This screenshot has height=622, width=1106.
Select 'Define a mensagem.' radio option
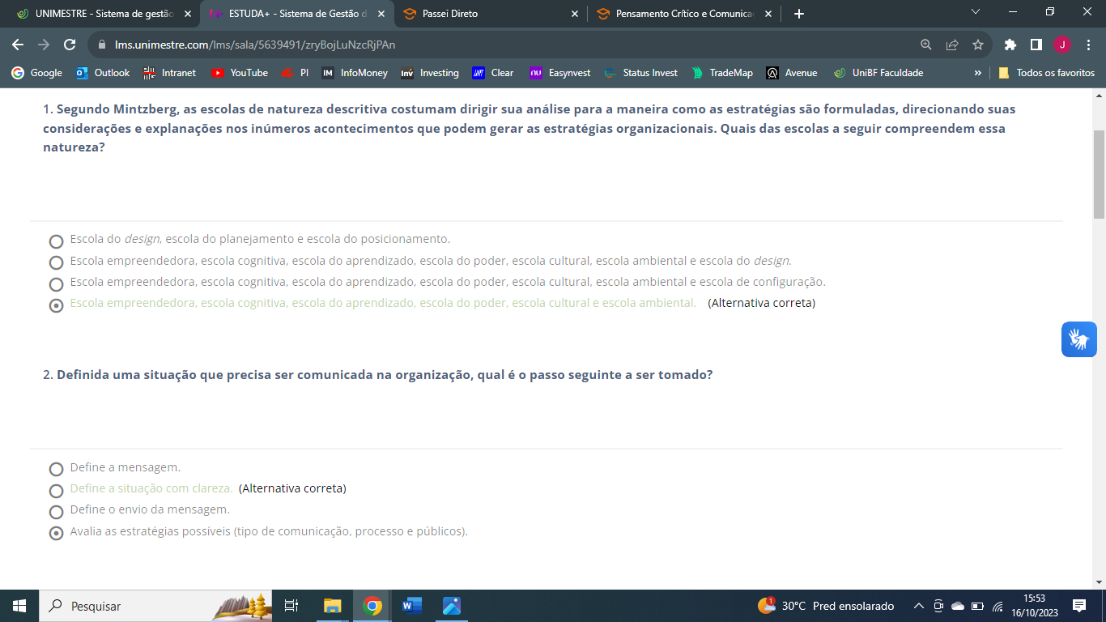(x=56, y=469)
